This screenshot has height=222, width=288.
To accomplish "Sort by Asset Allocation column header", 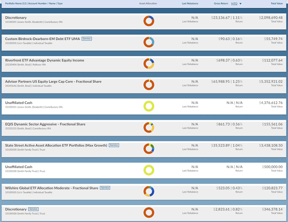I will coord(148,3).
